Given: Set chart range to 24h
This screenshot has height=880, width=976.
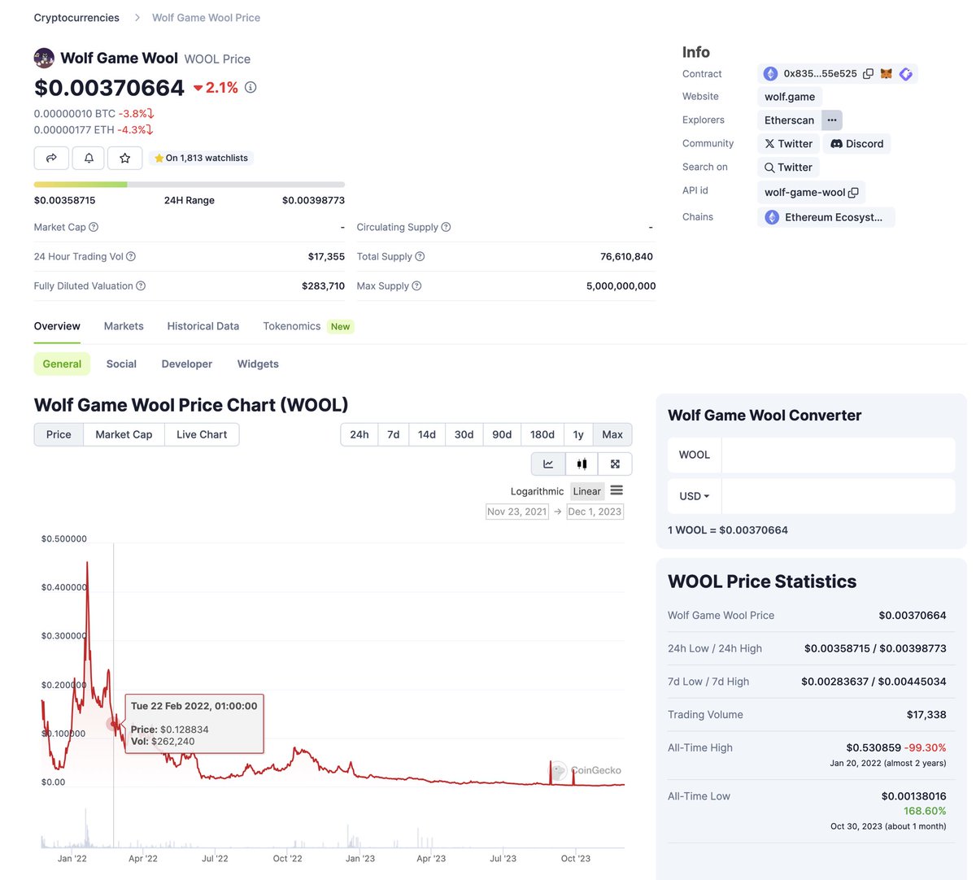Looking at the screenshot, I should pos(359,434).
